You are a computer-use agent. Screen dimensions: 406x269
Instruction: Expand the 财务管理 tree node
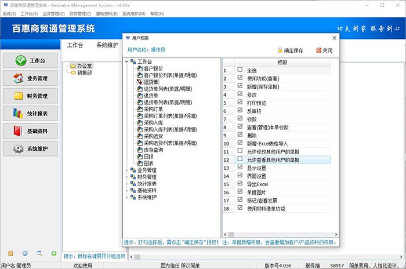[126, 177]
